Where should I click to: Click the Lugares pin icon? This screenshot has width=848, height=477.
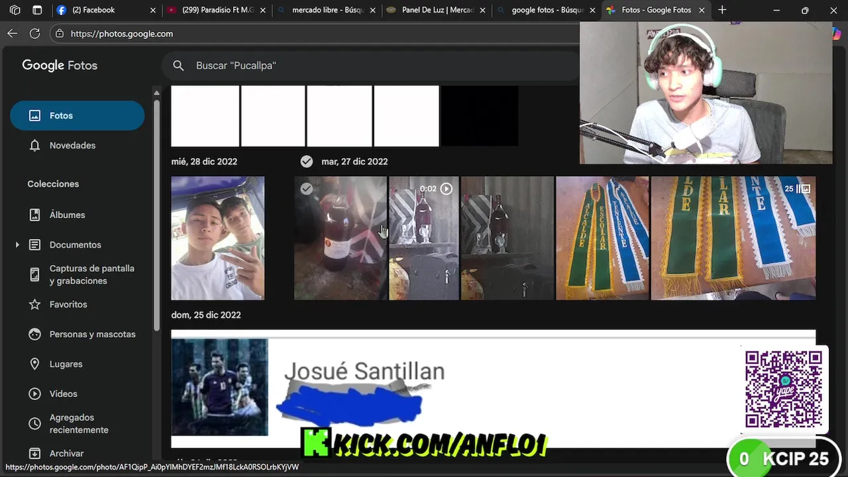tap(35, 364)
